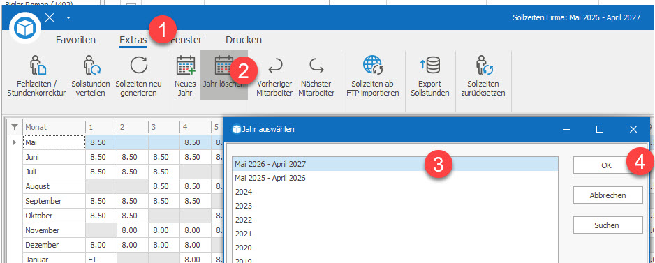655x263 pixels.
Task: Click the row indicator arrow beside Mai
Action: pos(15,143)
